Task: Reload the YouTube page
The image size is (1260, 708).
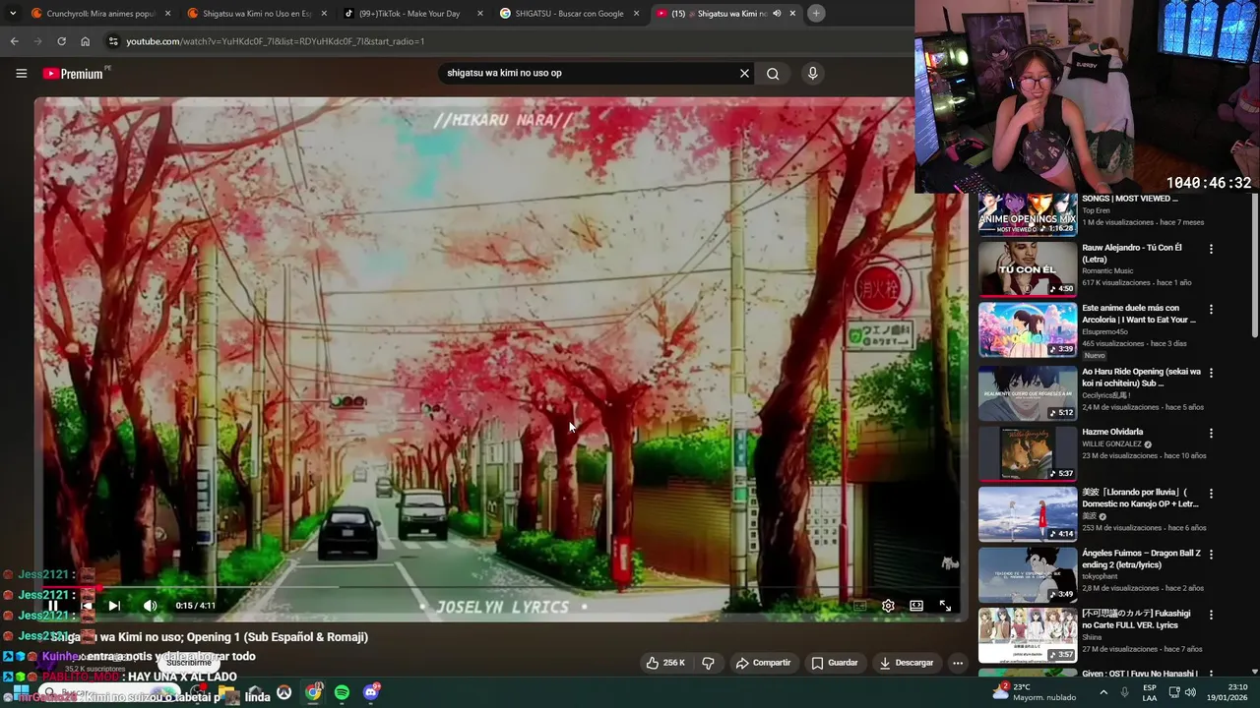Action: (x=61, y=41)
